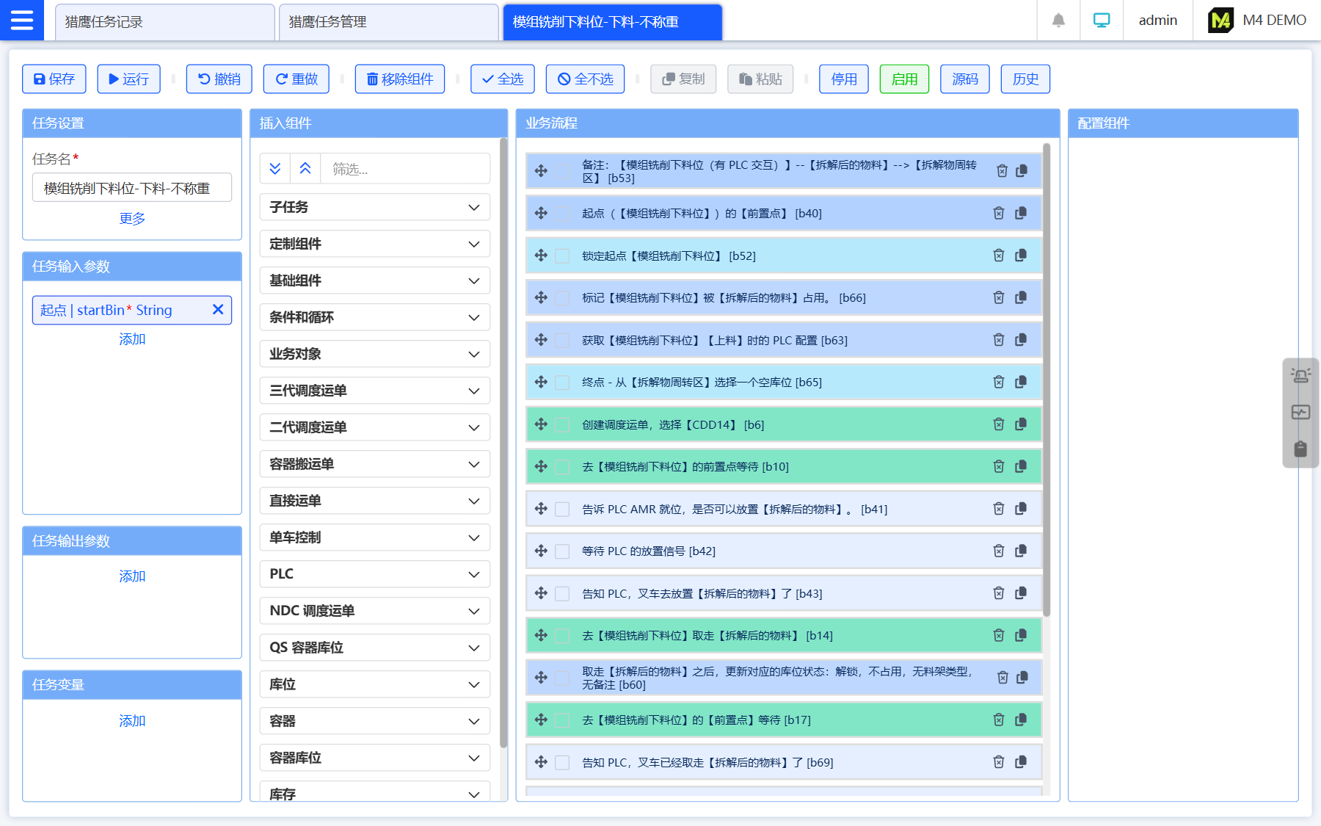Click 更多 link under task name
This screenshot has height=826, width=1321.
[132, 219]
